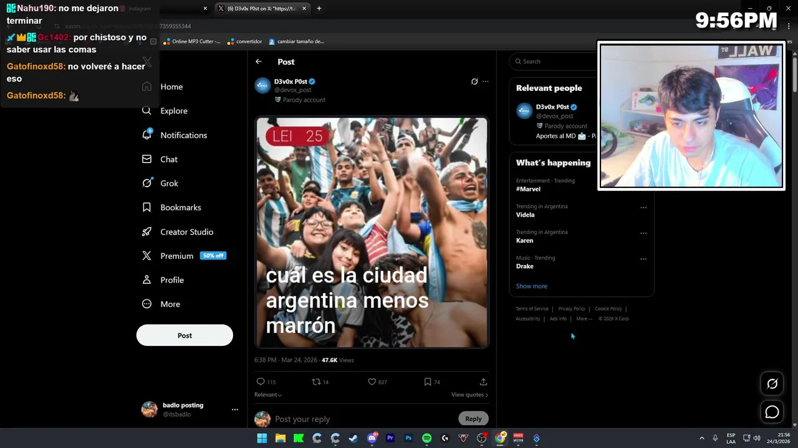Open Spotify from taskbar
The width and height of the screenshot is (798, 448).
click(427, 438)
